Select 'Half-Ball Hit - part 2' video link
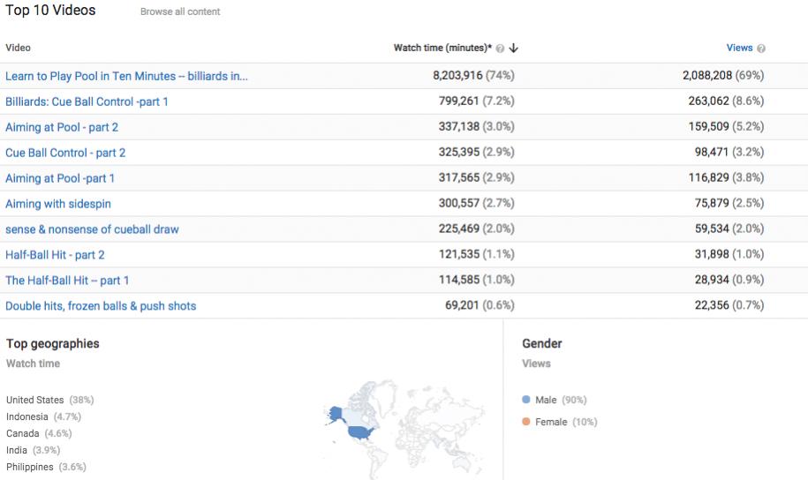 point(55,255)
